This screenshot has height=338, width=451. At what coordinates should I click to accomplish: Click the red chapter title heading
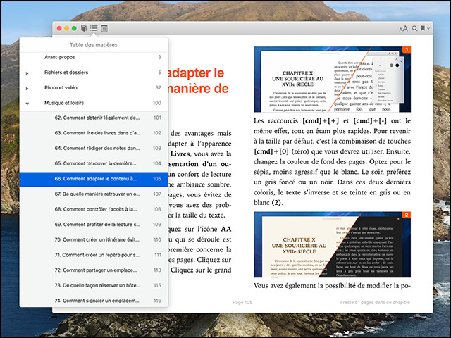pyautogui.click(x=199, y=80)
